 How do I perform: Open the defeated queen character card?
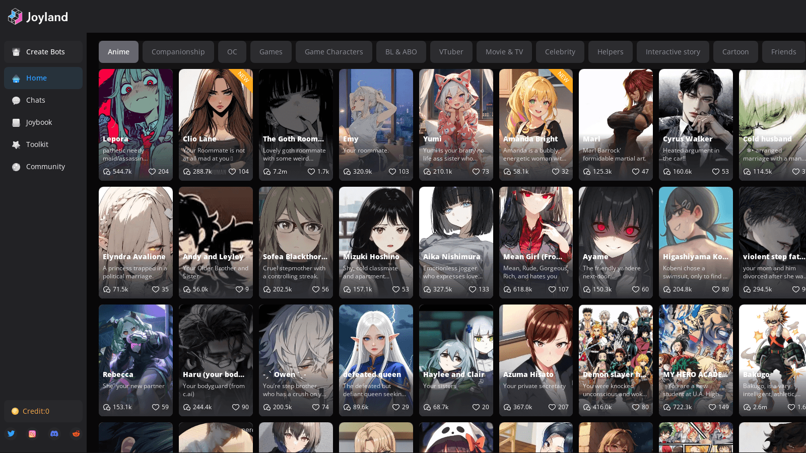[376, 360]
